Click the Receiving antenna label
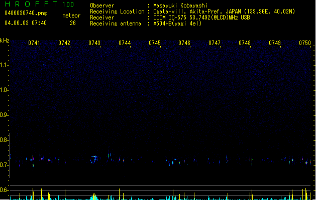The image size is (316, 200). click(116, 23)
